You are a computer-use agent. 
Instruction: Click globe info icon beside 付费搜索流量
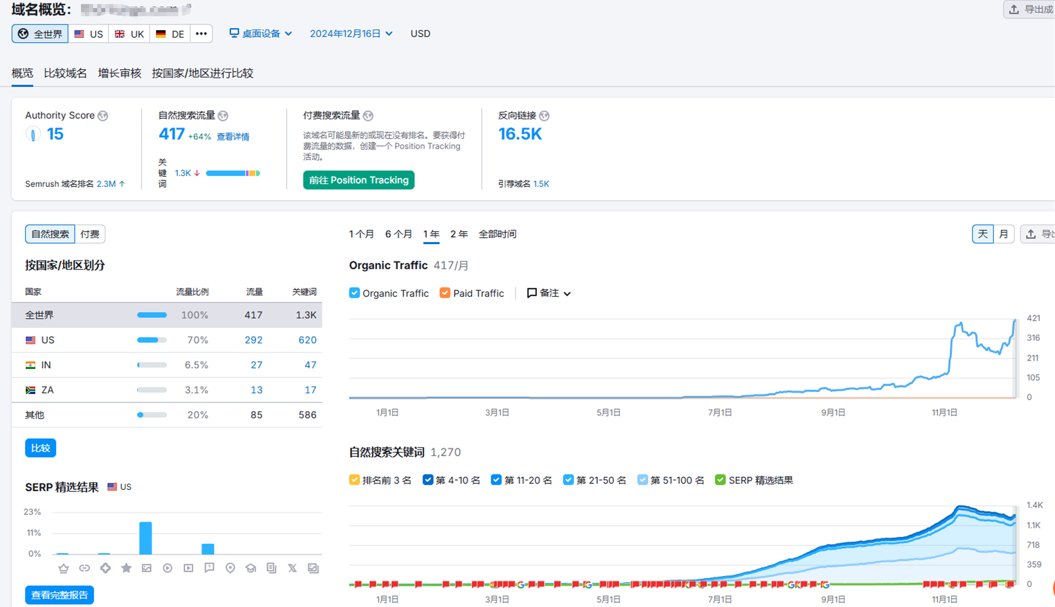click(x=368, y=115)
